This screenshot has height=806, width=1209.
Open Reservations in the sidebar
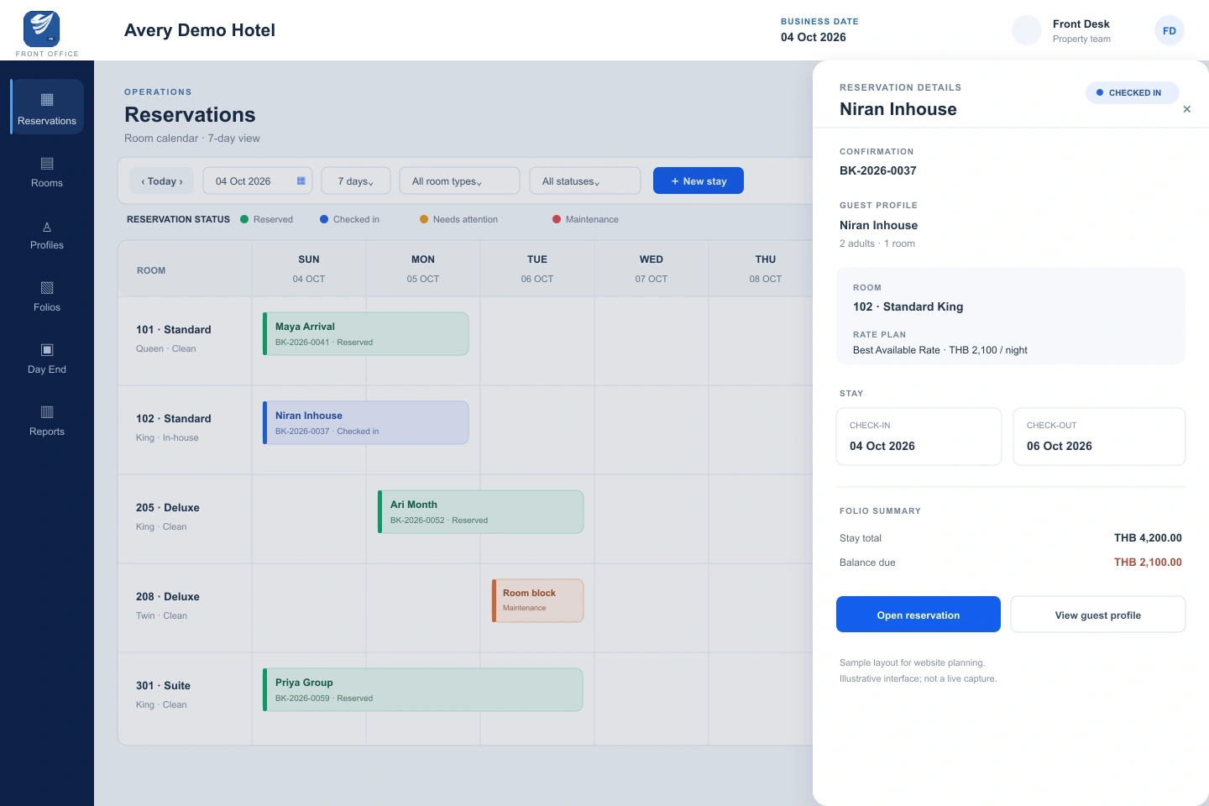[47, 107]
